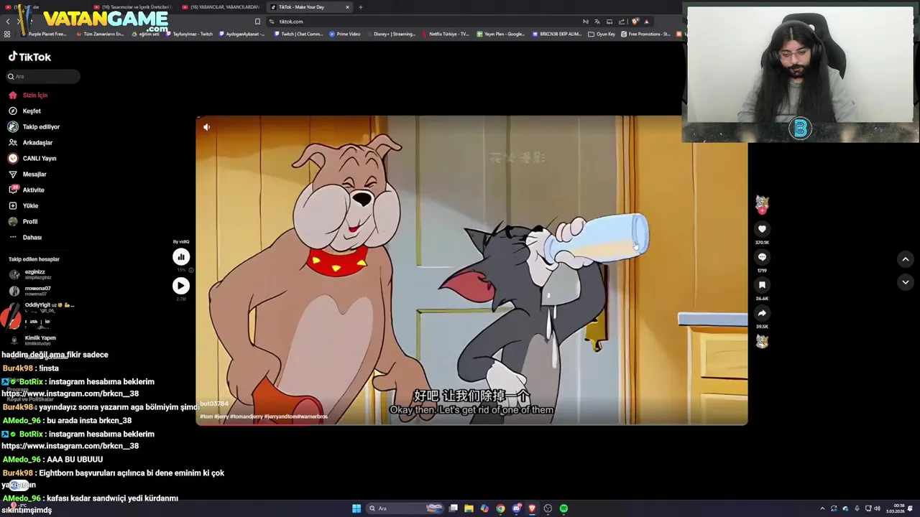Click the heart like icon
This screenshot has width=920, height=517.
coord(762,229)
